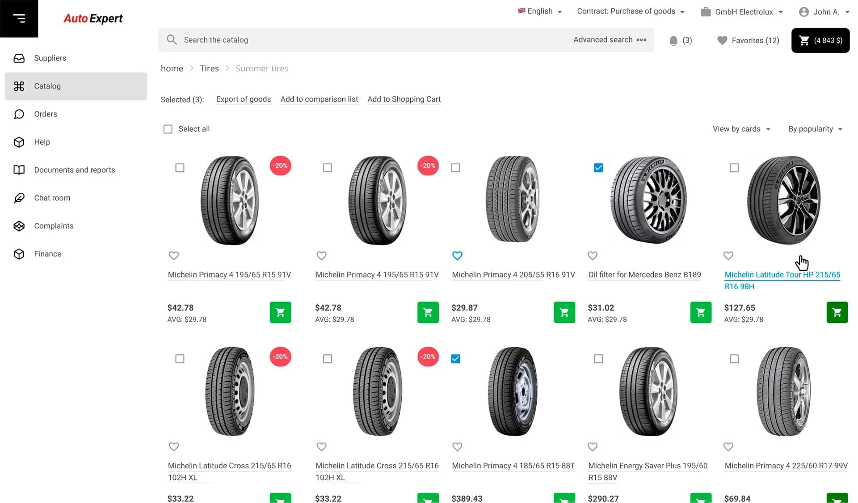858x503 pixels.
Task: Click the Oil filter Mercedes Benz product image
Action: click(649, 200)
